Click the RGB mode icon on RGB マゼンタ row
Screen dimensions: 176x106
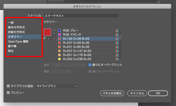pyautogui.click(x=117, y=35)
